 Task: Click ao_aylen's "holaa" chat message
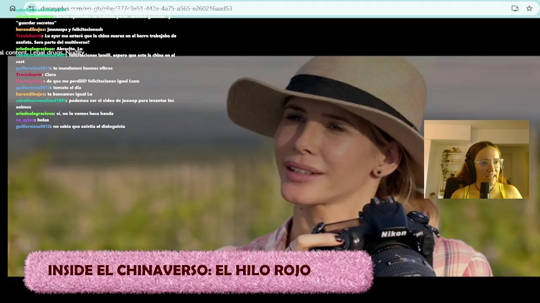coord(43,120)
